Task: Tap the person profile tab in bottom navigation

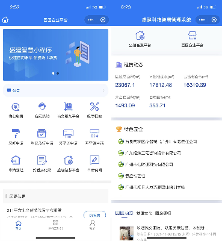Action: (x=92, y=225)
